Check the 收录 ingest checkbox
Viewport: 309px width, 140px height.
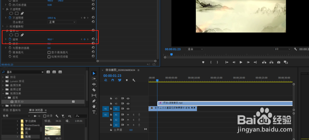pyautogui.click(x=45, y=116)
